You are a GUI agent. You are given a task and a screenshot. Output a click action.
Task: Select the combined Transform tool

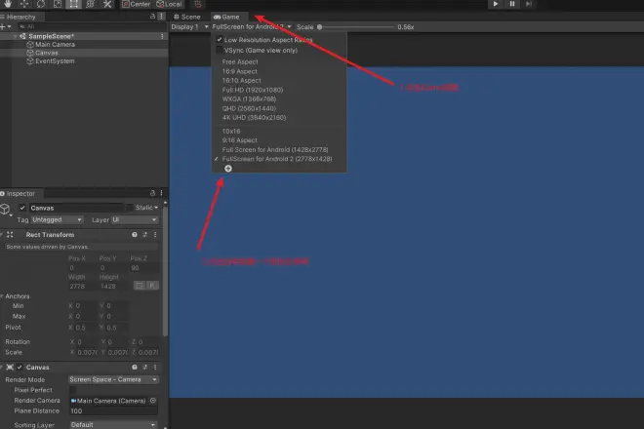(x=91, y=4)
